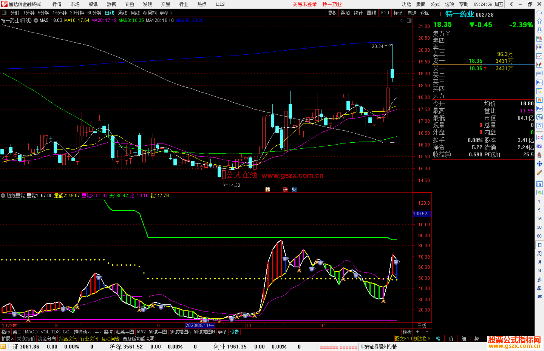This screenshot has width=544, height=351.
Task: Toggle panel square left of 分时
Action: click(4, 13)
